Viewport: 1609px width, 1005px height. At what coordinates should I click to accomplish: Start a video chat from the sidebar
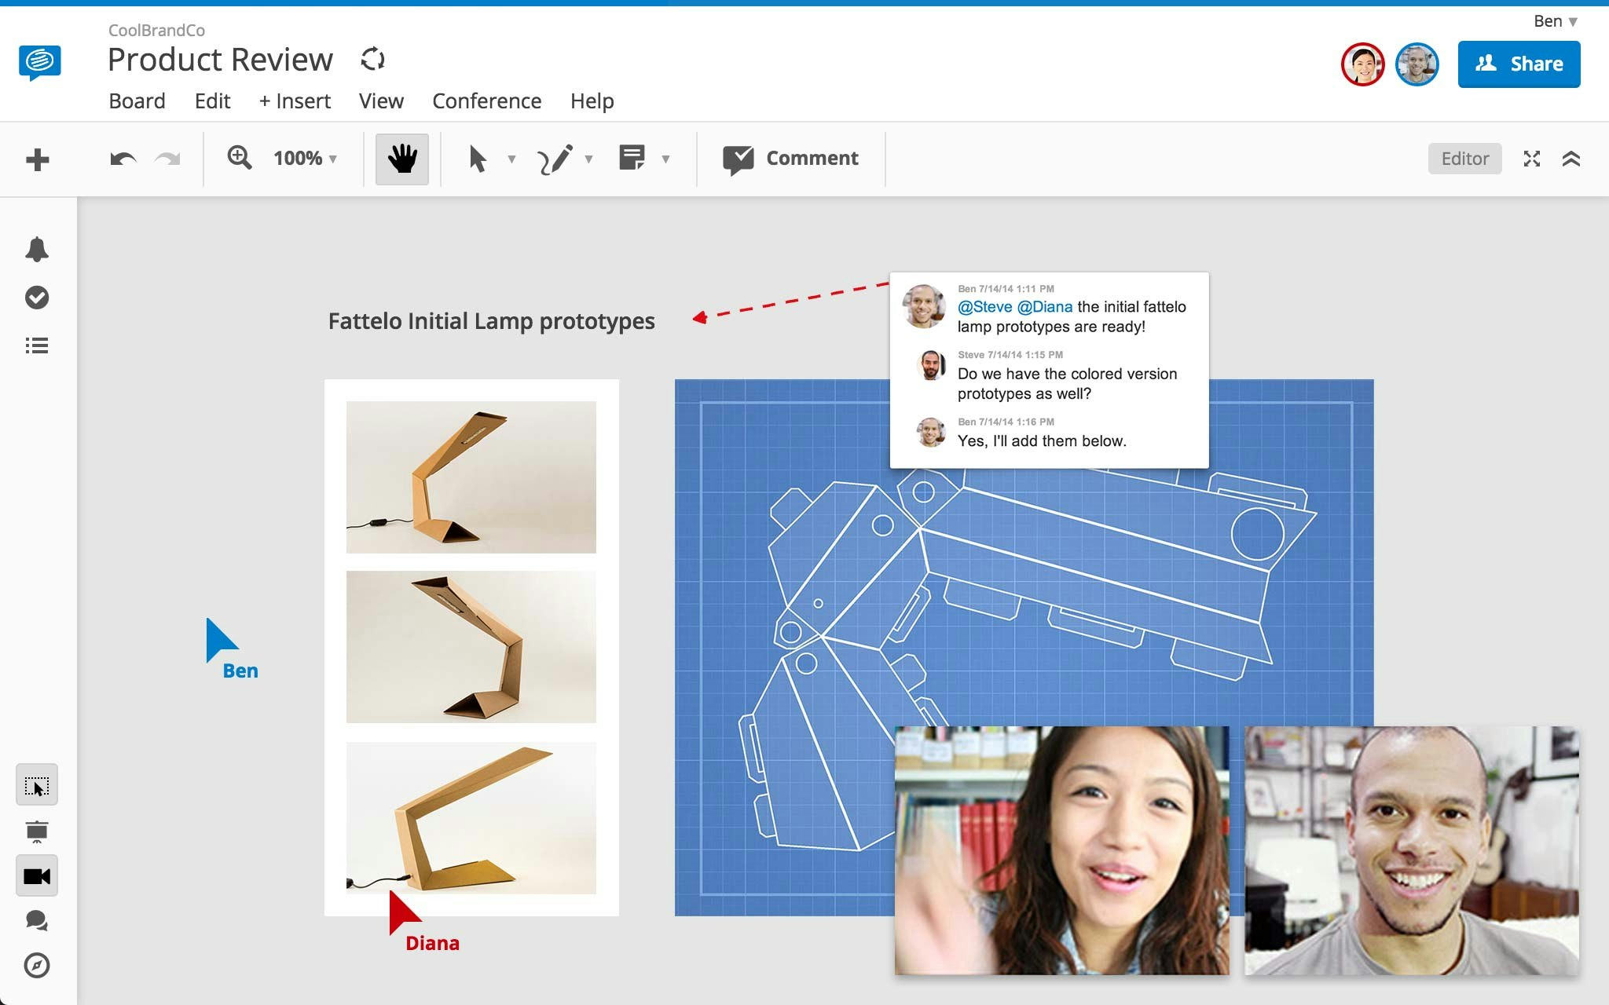pyautogui.click(x=37, y=875)
